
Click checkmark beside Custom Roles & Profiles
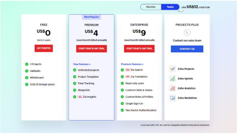(x=122, y=97)
